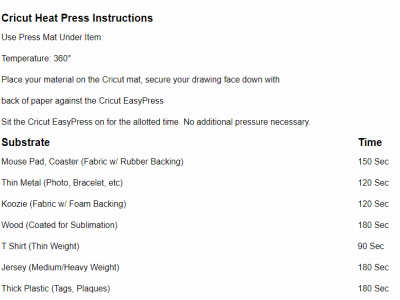Select the Temperature: 360° line
The image size is (400, 300).
click(36, 58)
